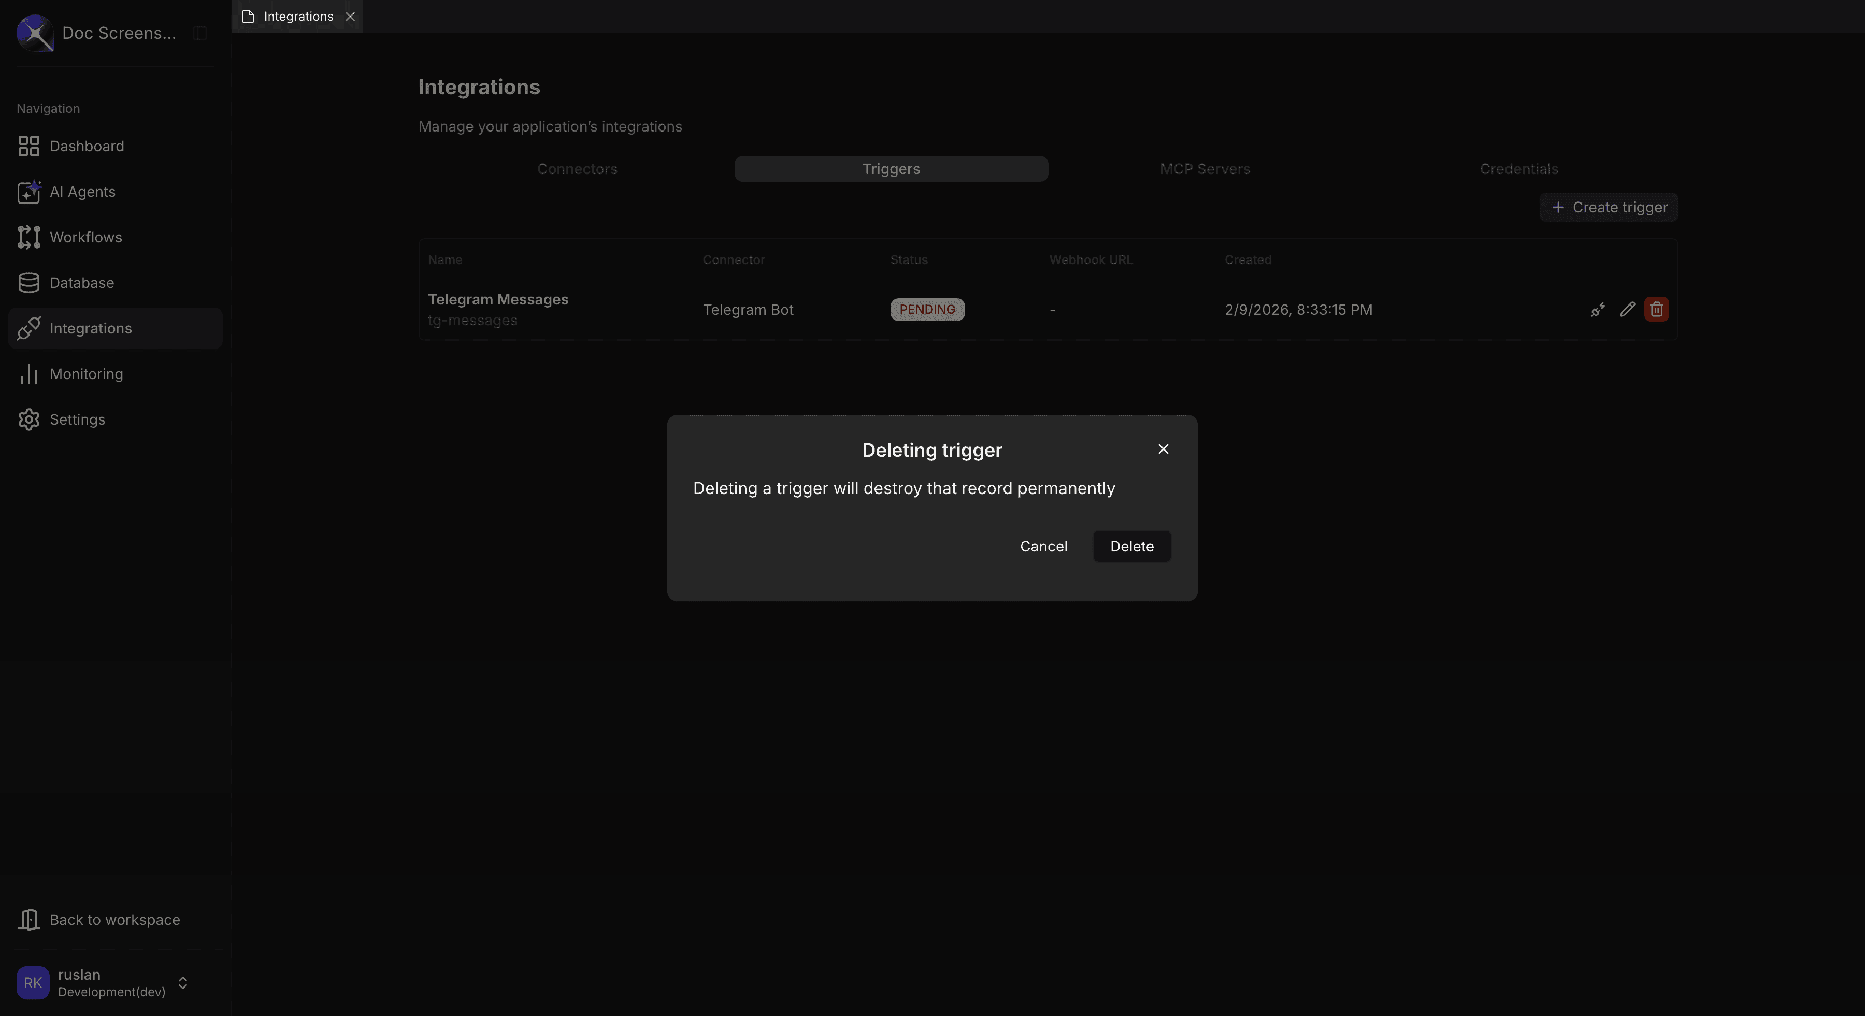
Task: Open the Settings page
Action: [77, 419]
